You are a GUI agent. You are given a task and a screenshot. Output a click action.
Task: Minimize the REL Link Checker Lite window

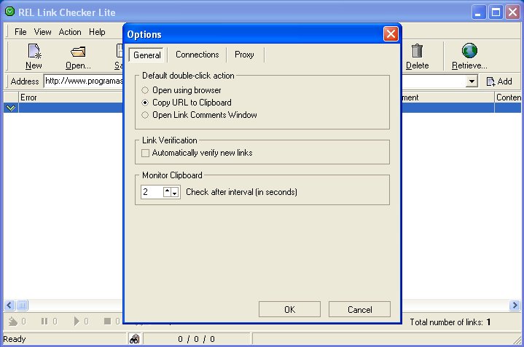click(x=479, y=12)
